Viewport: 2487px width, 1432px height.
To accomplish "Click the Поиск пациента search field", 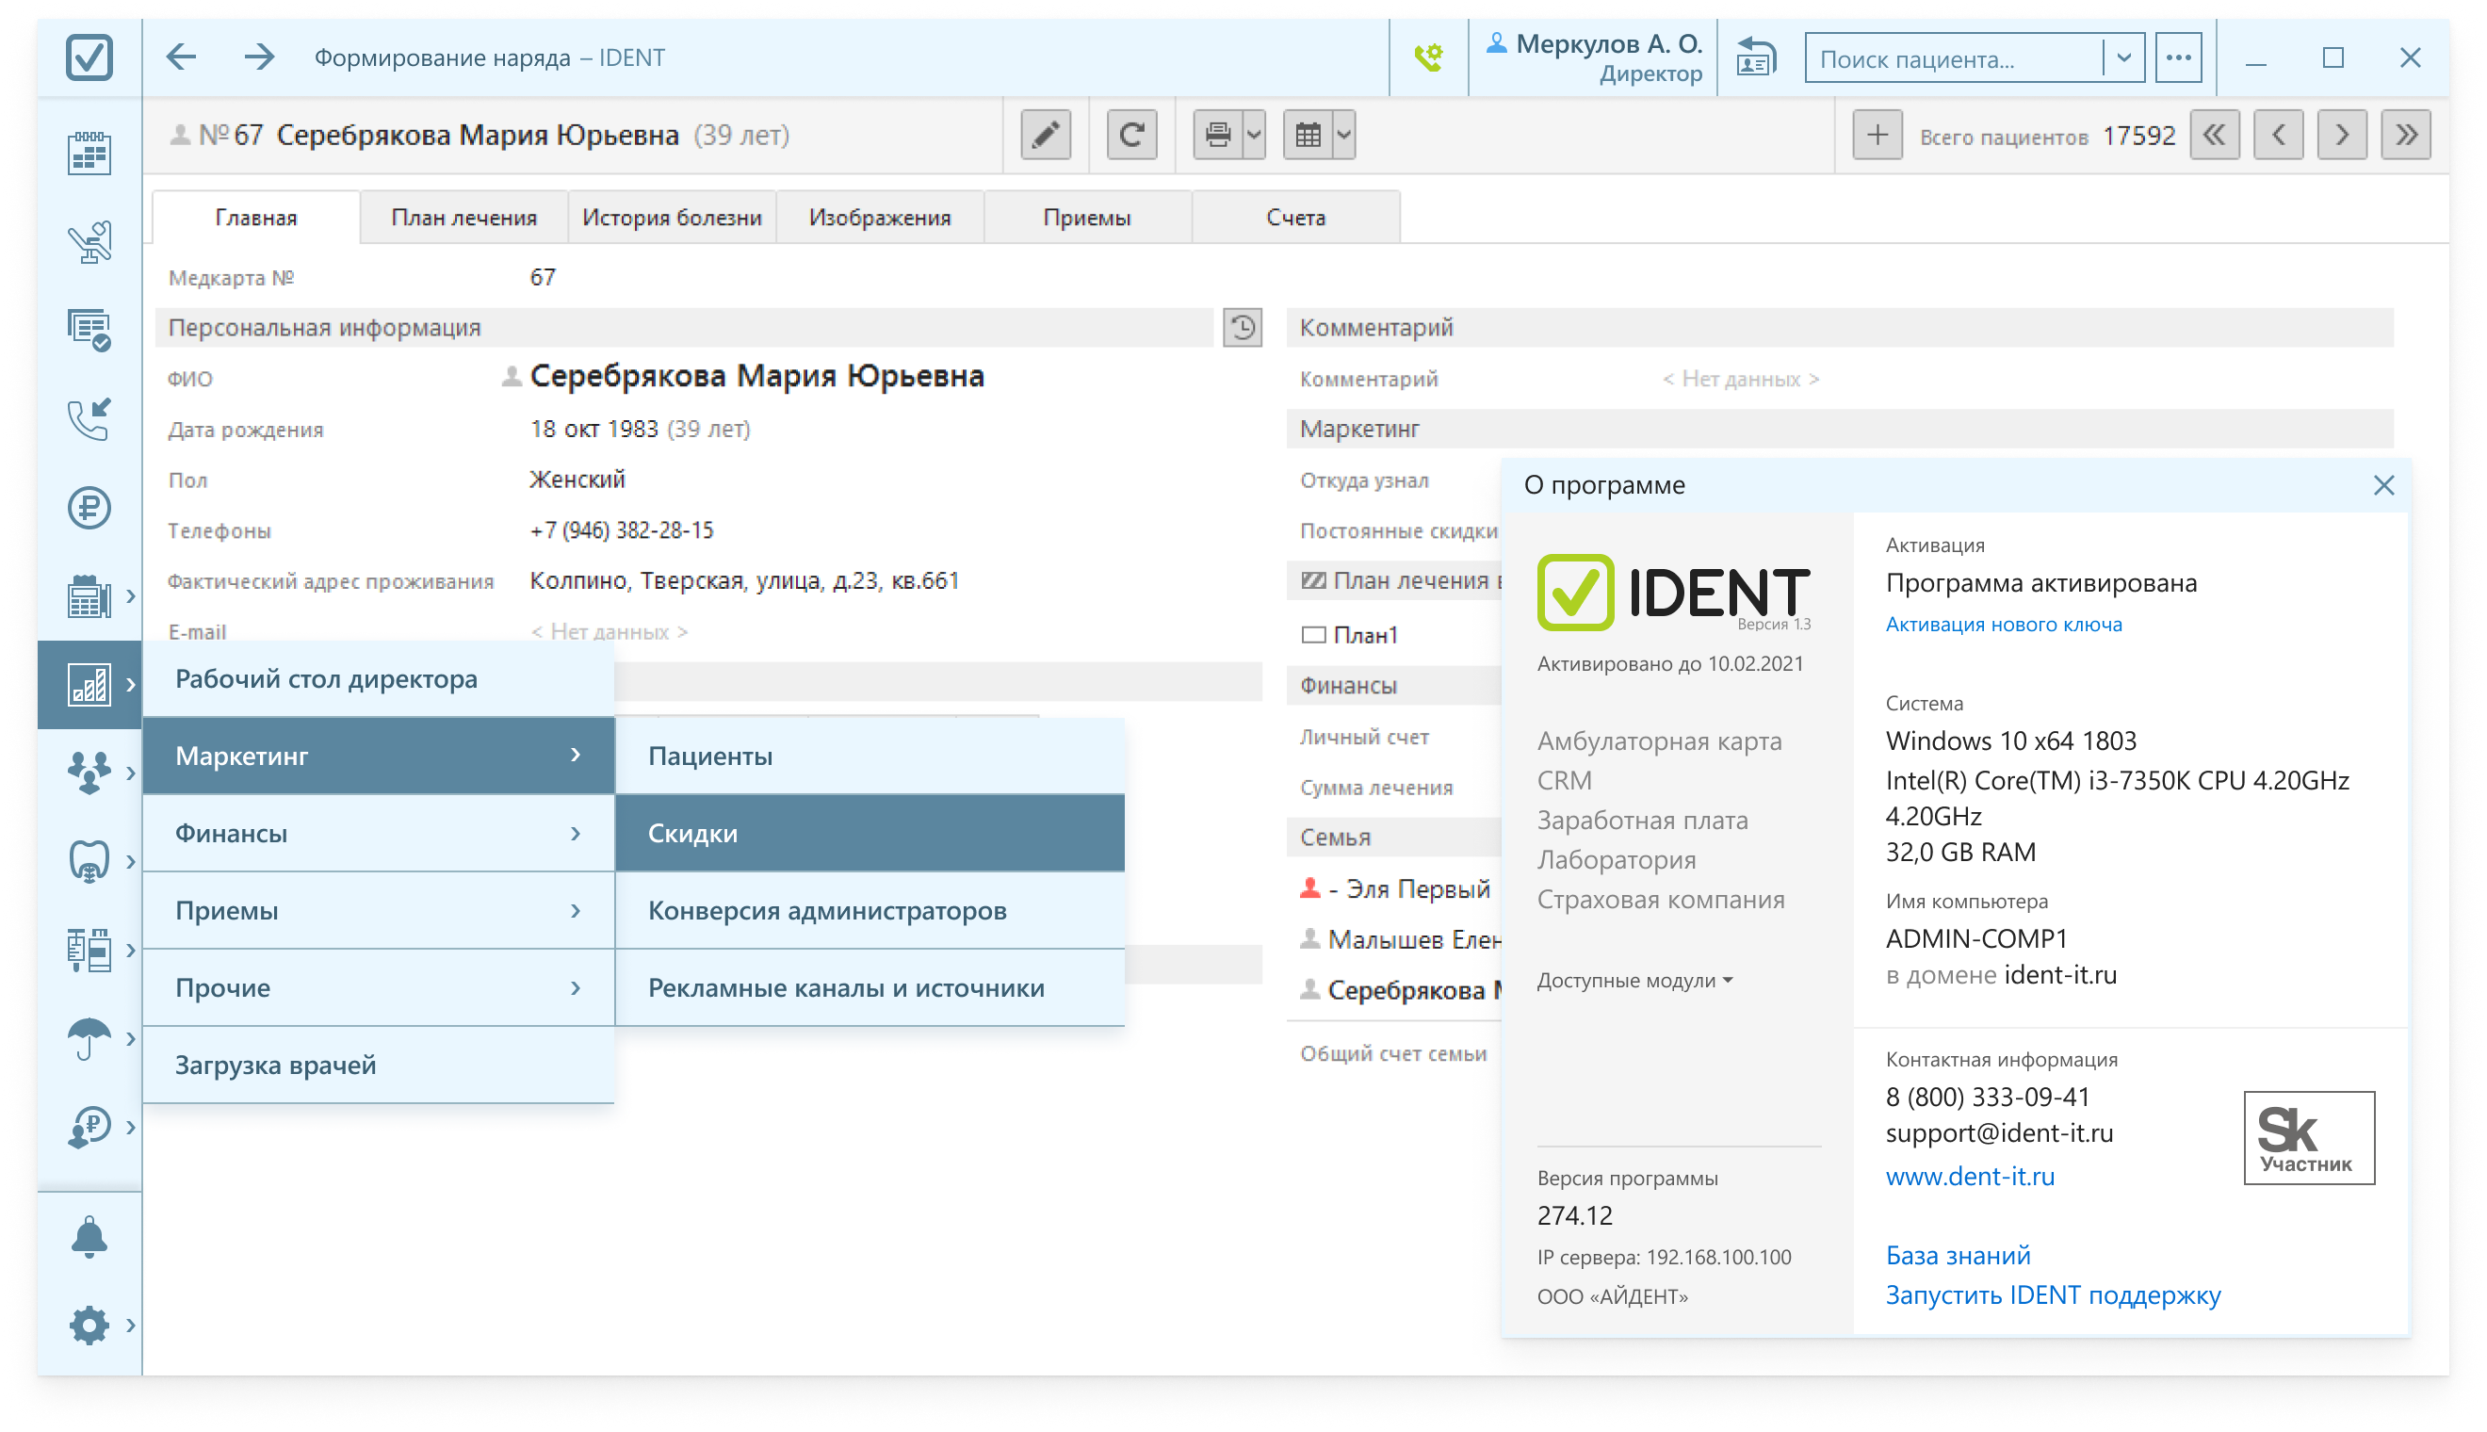I will point(1954,59).
